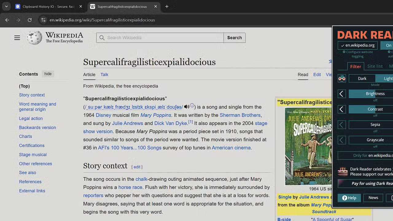Switch Dark Reader mode to Dark
The image size is (393, 221).
362,79
